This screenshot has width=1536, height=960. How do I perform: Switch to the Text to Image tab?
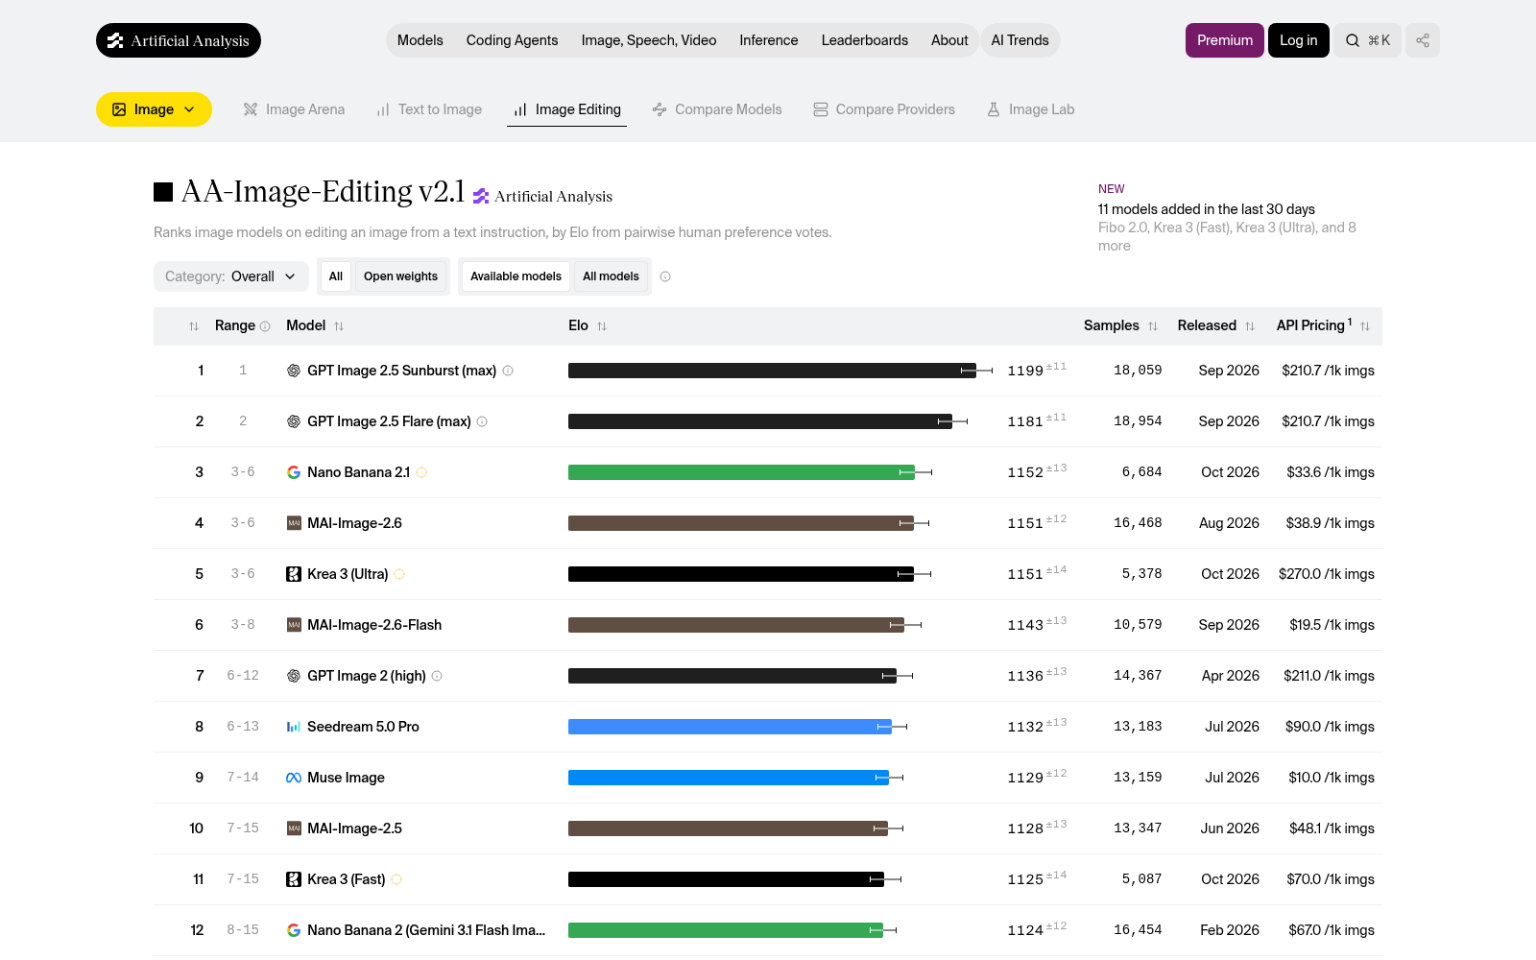pos(429,109)
